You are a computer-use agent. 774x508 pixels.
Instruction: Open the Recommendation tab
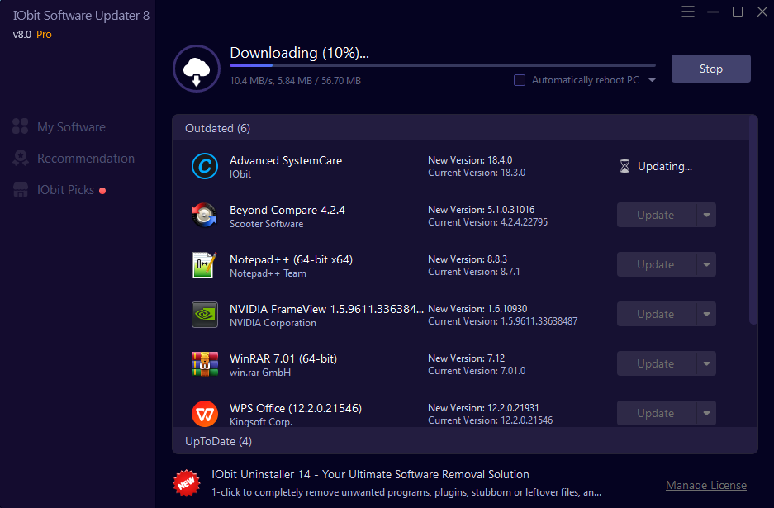(x=74, y=159)
